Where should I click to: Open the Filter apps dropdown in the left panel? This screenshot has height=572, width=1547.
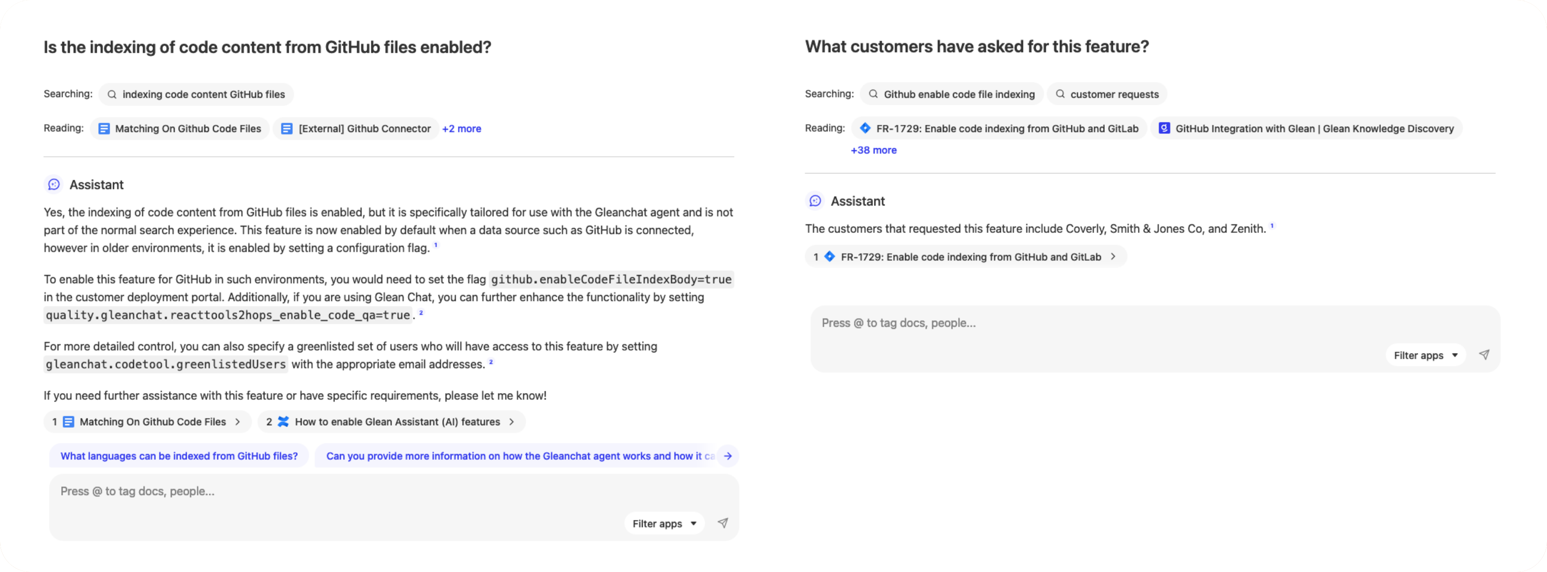coord(663,523)
